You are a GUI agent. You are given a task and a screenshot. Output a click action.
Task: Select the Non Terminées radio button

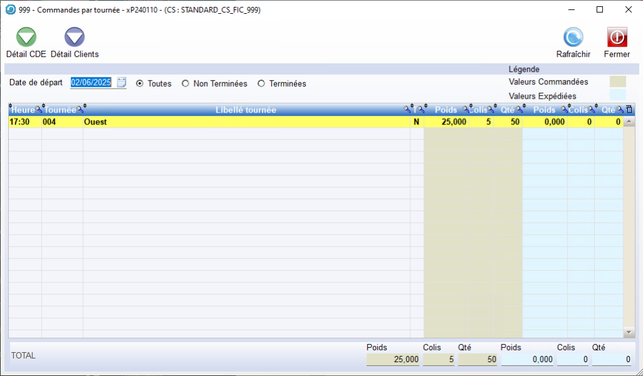185,83
